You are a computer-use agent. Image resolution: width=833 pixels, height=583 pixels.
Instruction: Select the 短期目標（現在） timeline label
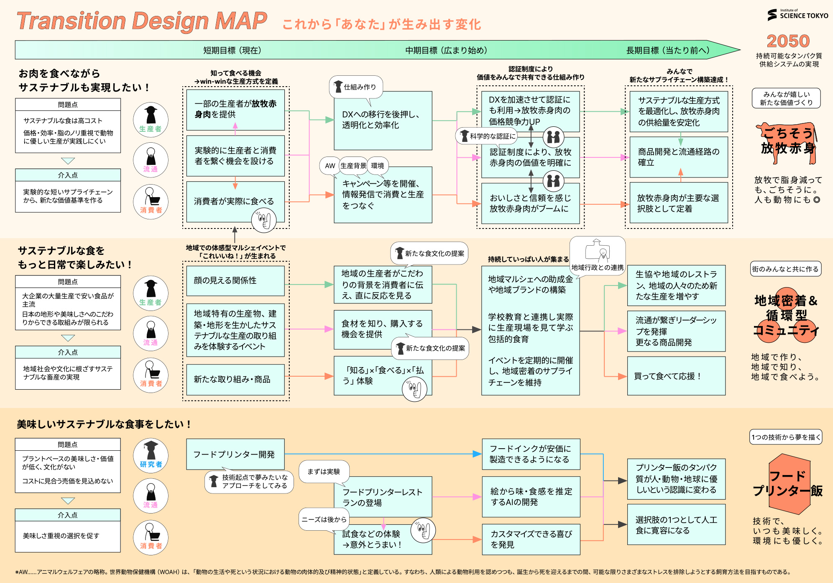tap(232, 50)
